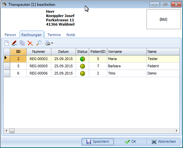Click the red X delete icon
Viewport: 183px width, 148px height.
30,43
